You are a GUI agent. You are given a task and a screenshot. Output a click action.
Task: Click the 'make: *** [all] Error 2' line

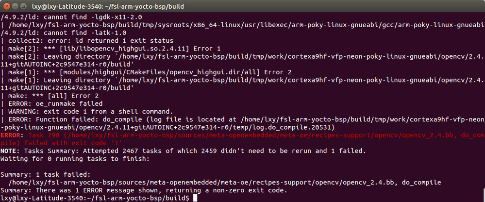(50, 96)
